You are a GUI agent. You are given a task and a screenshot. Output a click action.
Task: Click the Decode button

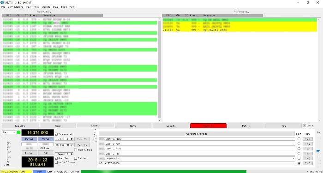tap(171, 125)
